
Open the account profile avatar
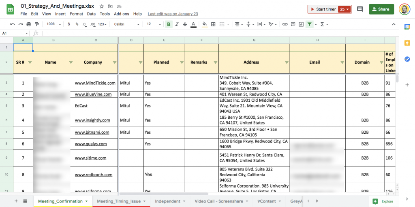pyautogui.click(x=404, y=9)
